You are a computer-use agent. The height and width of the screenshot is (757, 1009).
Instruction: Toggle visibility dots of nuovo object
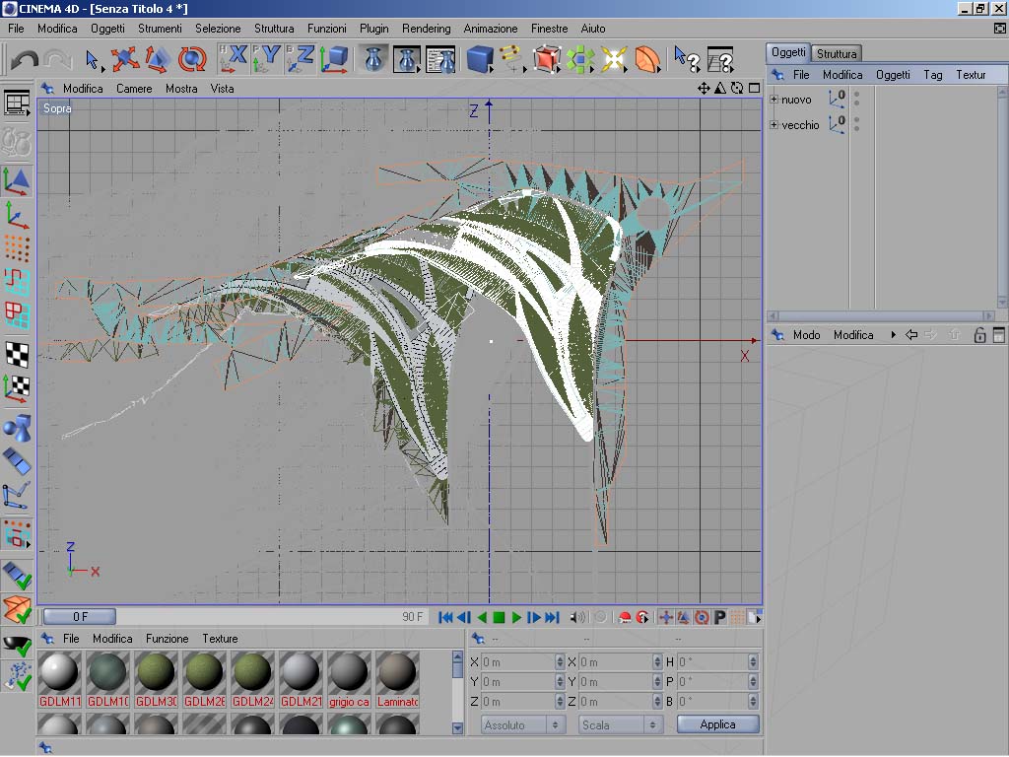856,100
